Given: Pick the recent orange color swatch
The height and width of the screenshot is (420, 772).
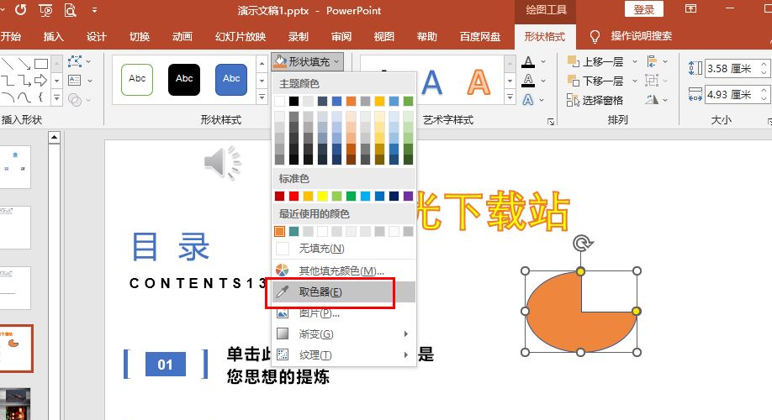Looking at the screenshot, I should point(280,231).
